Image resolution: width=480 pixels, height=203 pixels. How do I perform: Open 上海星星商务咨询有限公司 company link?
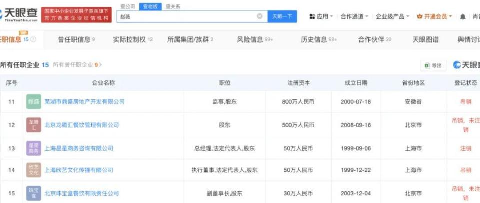(x=79, y=148)
